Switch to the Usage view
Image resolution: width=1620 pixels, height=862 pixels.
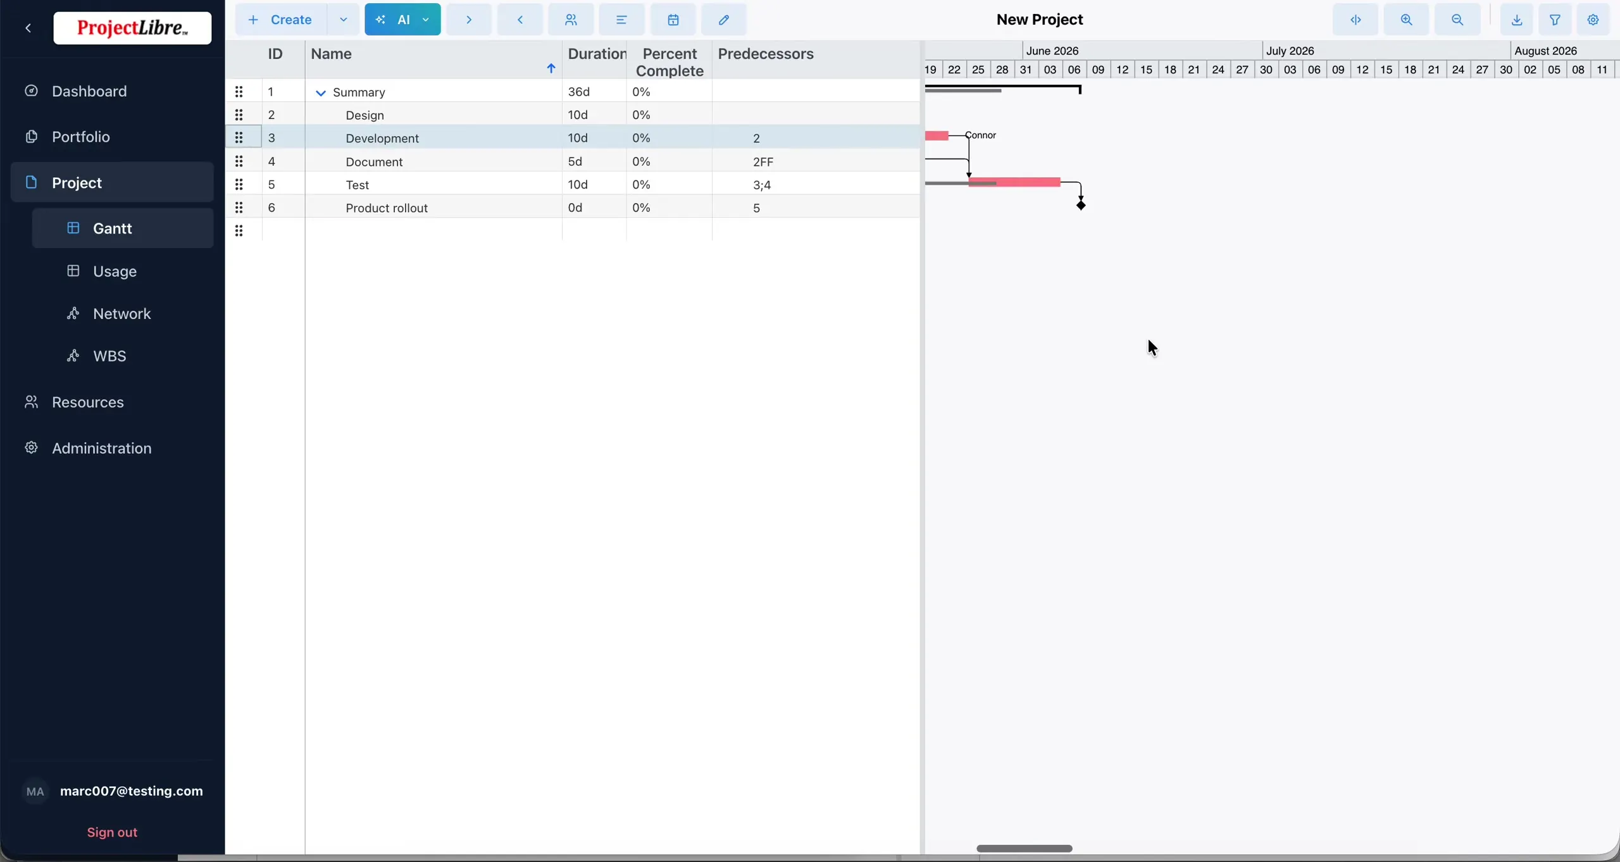(x=122, y=271)
